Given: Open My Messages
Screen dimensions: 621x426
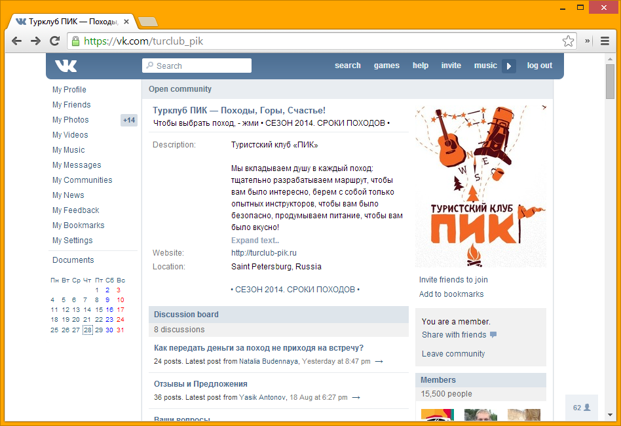Looking at the screenshot, I should (x=77, y=165).
